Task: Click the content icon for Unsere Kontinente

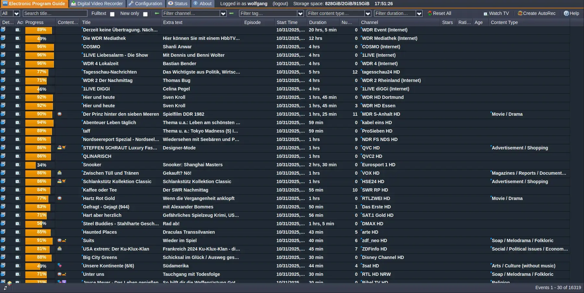Action: coord(60,265)
